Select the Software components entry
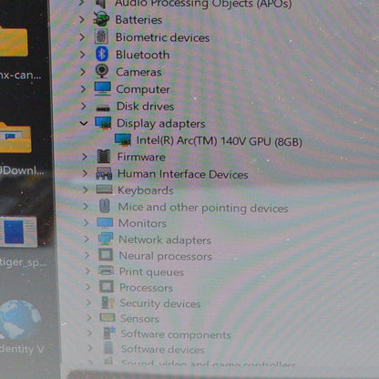This screenshot has width=379, height=379. pos(176,334)
